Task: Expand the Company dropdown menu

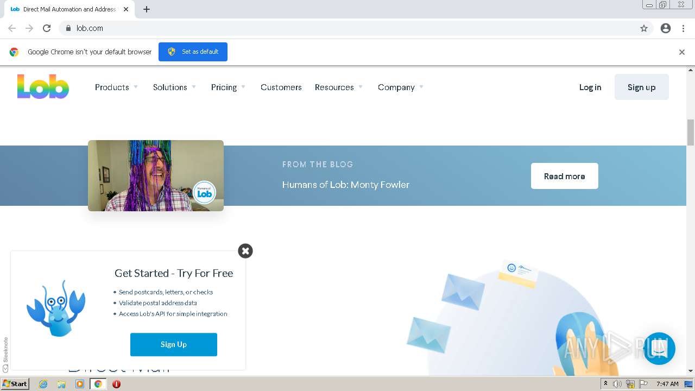Action: pyautogui.click(x=401, y=87)
